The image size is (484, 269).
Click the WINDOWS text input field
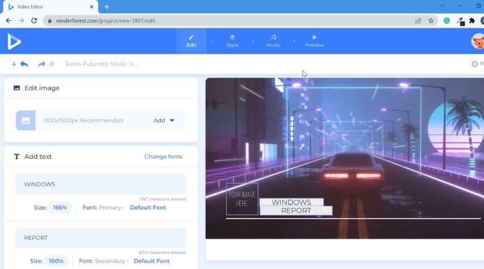101,184
